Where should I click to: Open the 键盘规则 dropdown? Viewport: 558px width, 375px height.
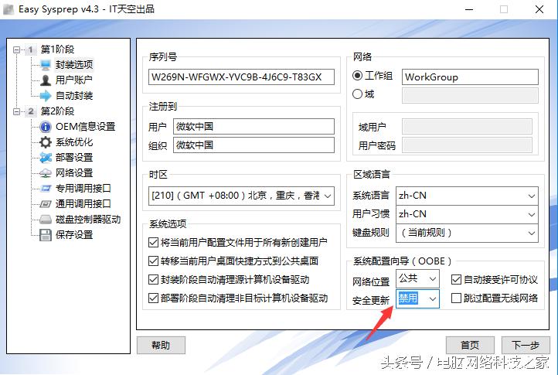(x=531, y=234)
